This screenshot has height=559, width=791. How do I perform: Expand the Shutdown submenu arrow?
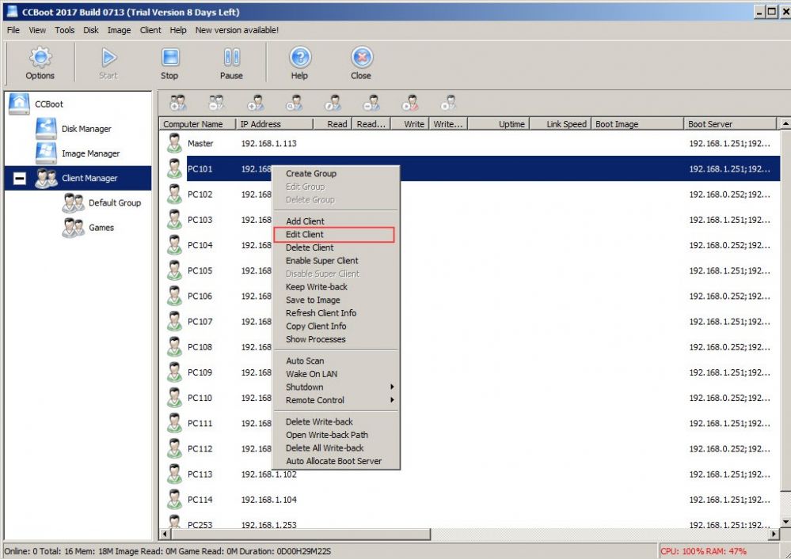392,387
